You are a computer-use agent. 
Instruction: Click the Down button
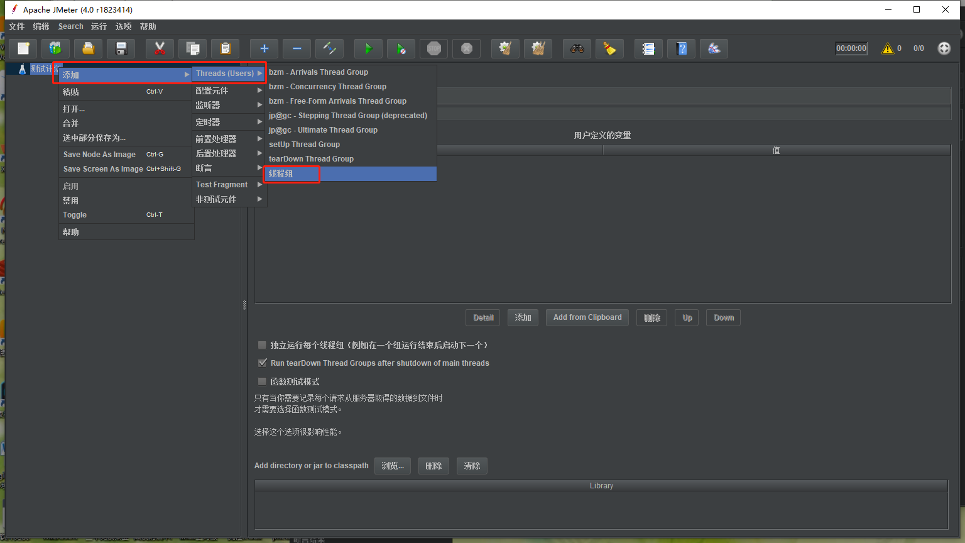[x=723, y=318]
